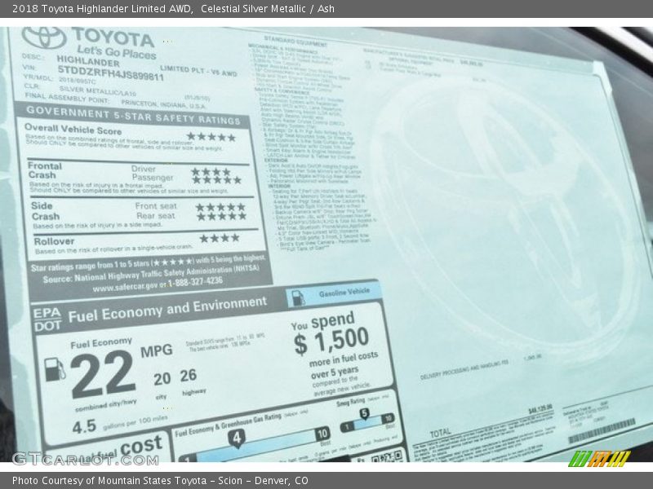
Task: Click the 'STANDARD EQUIPMENT' heading
Action: coord(295,41)
